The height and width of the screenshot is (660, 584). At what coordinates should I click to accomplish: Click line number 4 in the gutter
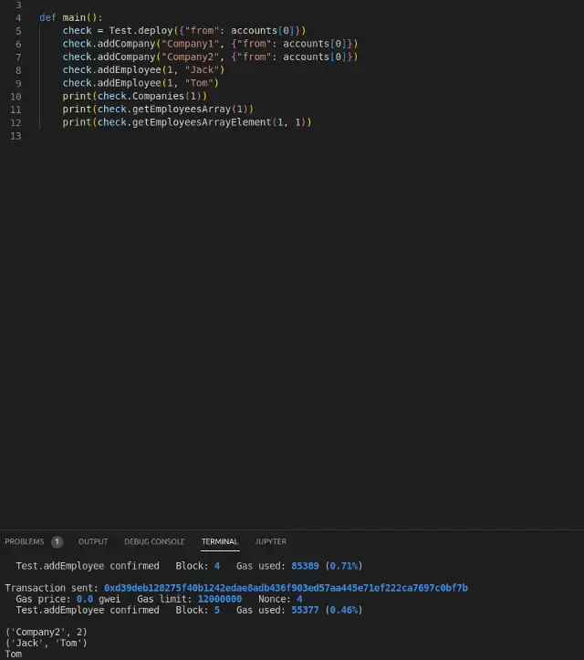coord(18,18)
